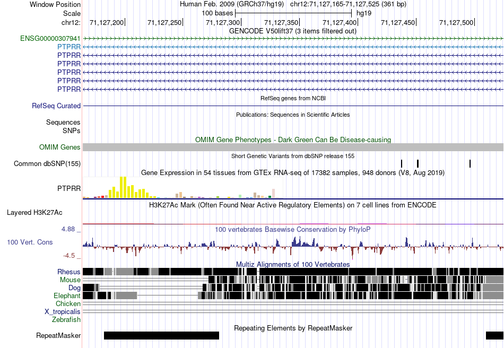The image size is (504, 348).
Task: Open Short Genetic Variants from dbSNP title
Action: pyautogui.click(x=293, y=156)
